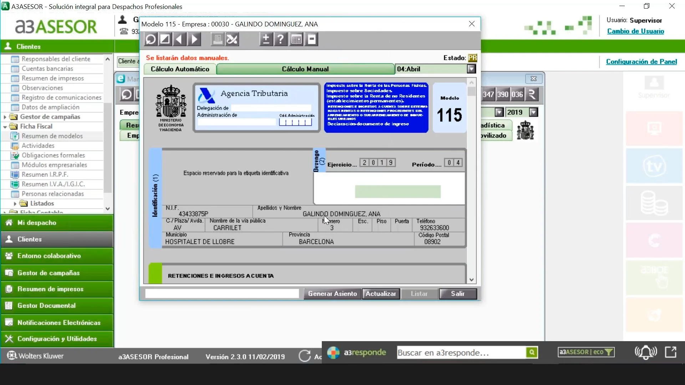Select Resumen I.V.A./I.G.I.C. in the tree
The image size is (685, 385).
tap(53, 184)
